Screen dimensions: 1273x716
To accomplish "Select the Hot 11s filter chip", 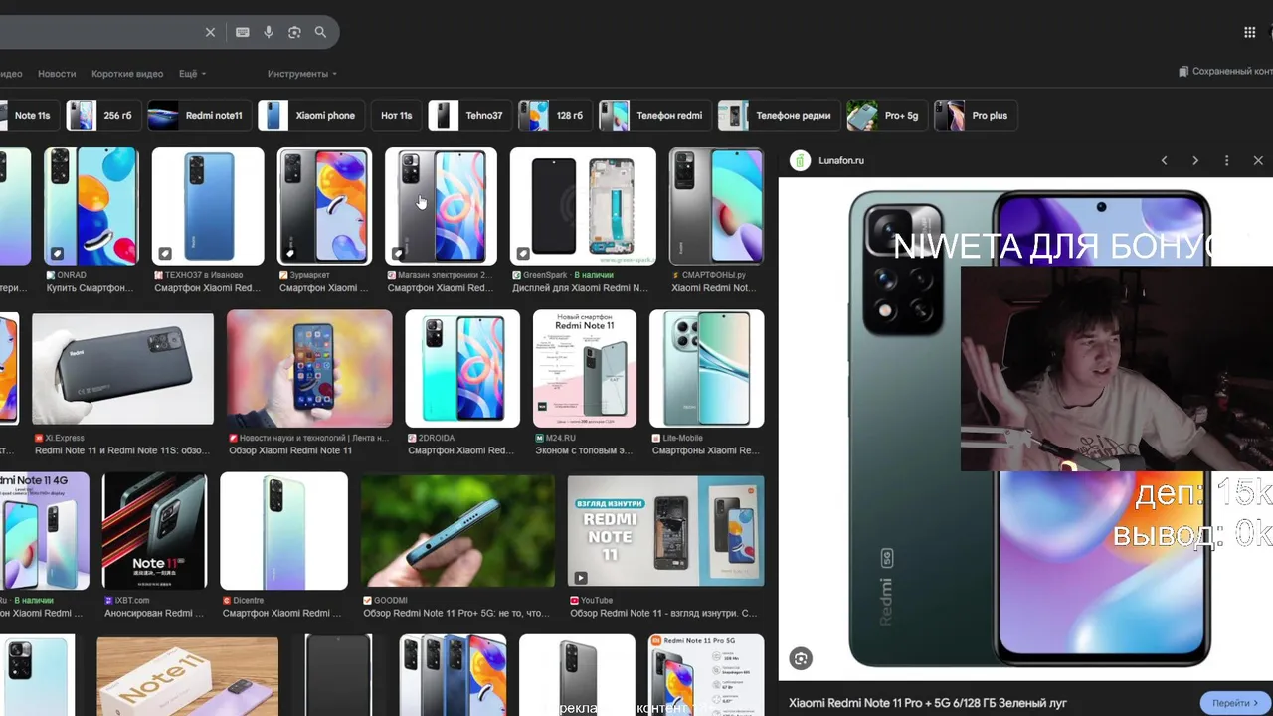I will (x=396, y=115).
